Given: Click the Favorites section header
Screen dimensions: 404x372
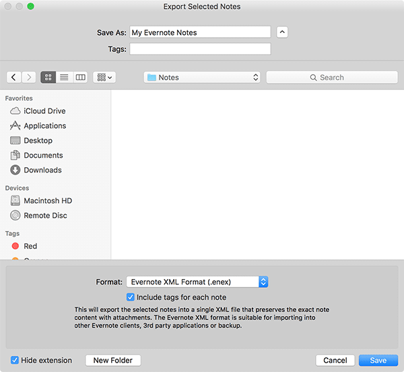Looking at the screenshot, I should [x=19, y=98].
